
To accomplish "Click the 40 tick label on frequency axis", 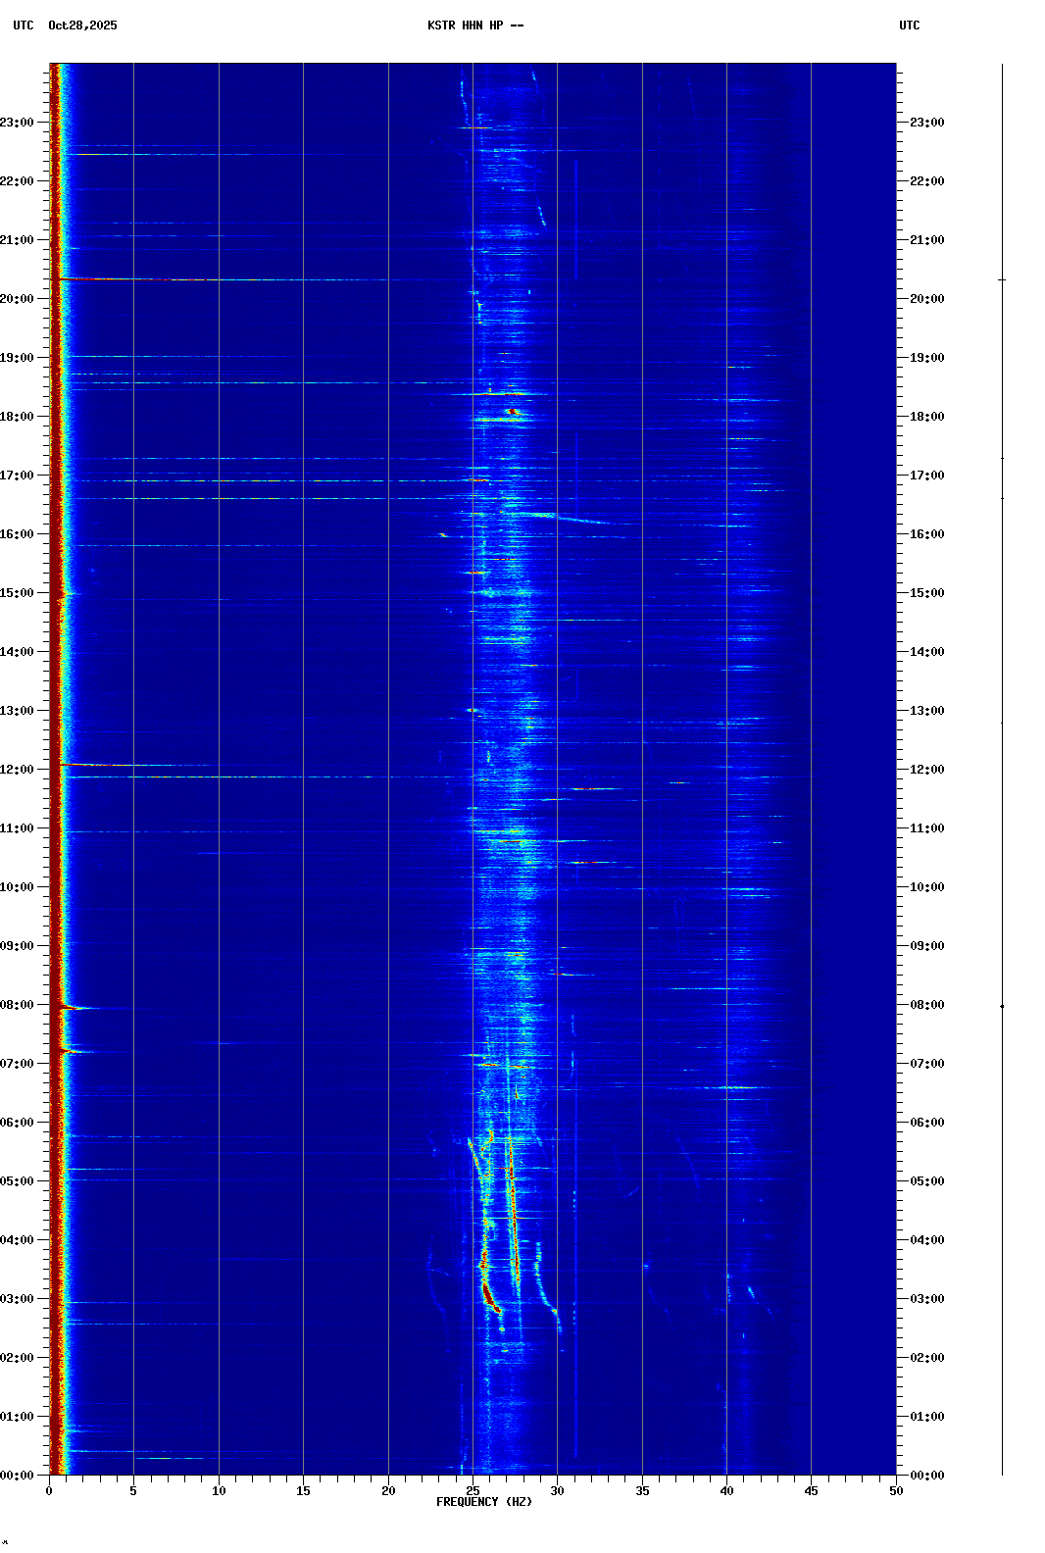I will coord(726,1491).
